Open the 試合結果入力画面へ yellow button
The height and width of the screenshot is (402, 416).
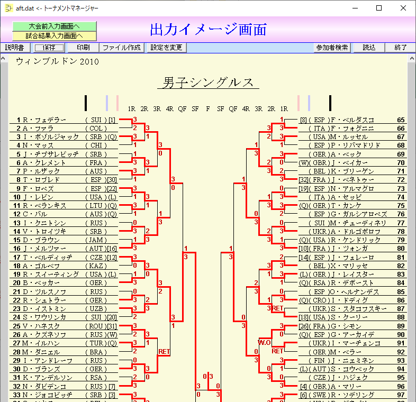coord(54,36)
